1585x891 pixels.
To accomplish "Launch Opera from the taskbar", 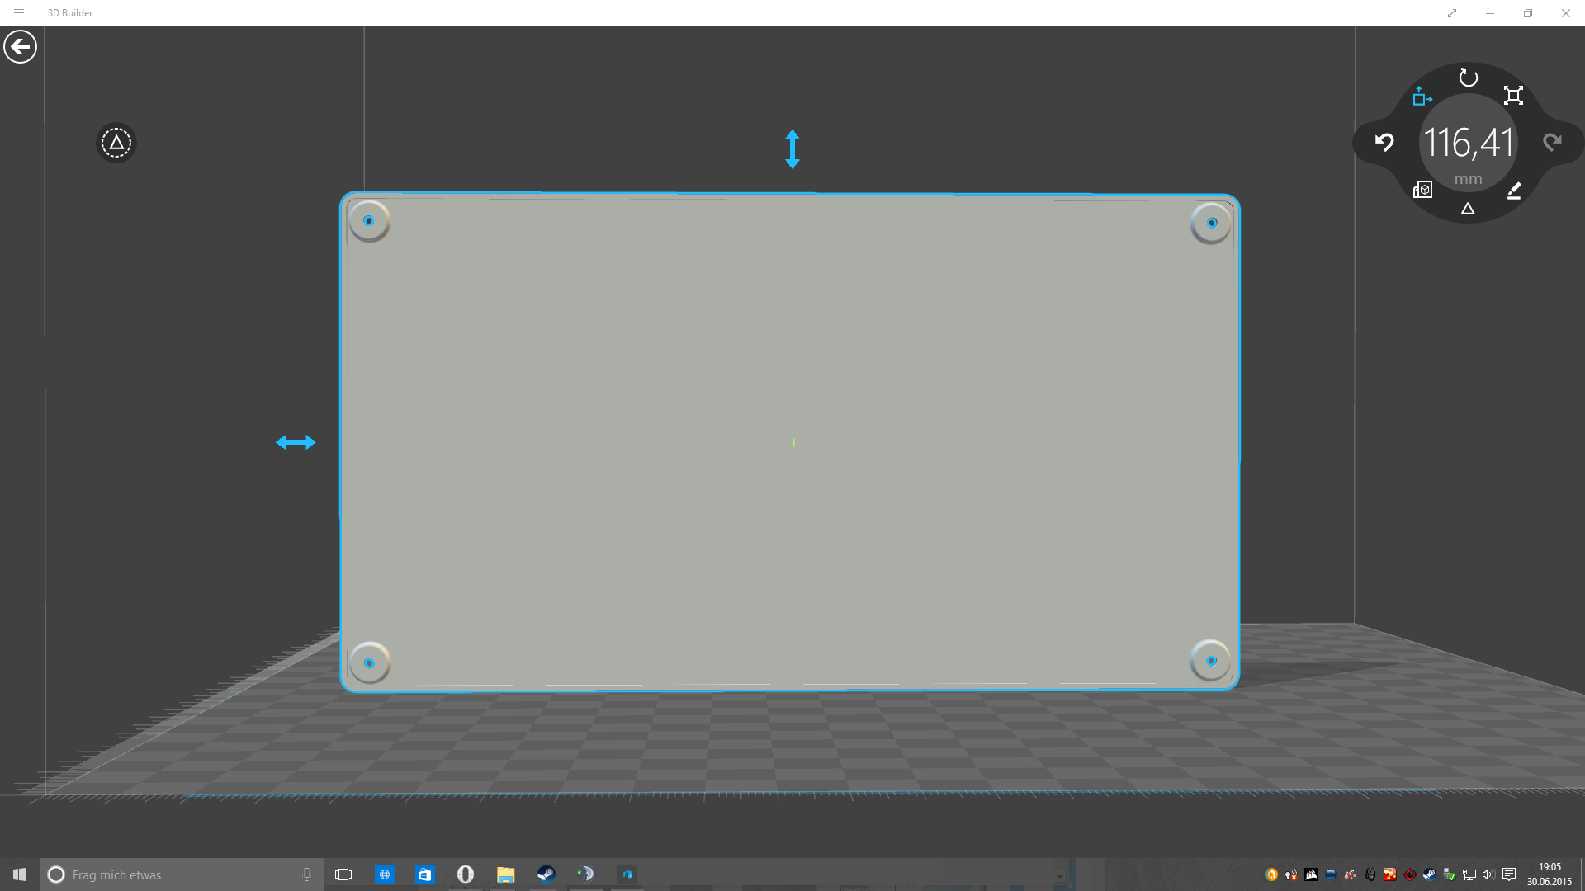I will click(x=465, y=874).
